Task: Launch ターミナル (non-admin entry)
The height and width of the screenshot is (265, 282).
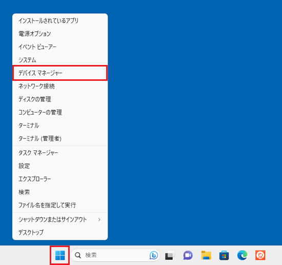Action: click(x=60, y=125)
